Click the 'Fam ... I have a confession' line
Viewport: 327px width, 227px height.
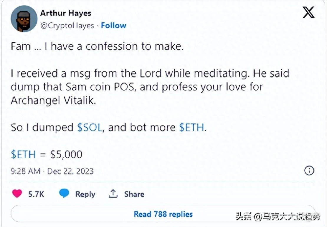(x=97, y=46)
